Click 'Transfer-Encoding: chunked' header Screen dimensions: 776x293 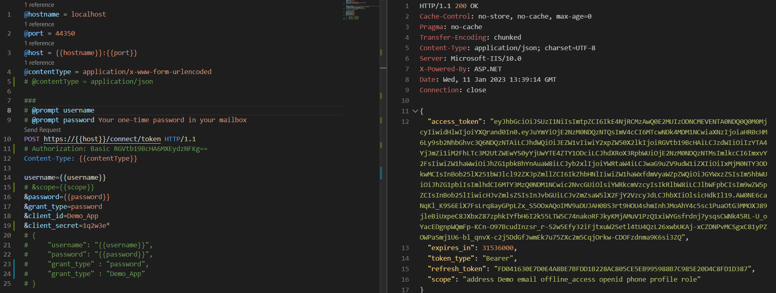click(x=470, y=38)
